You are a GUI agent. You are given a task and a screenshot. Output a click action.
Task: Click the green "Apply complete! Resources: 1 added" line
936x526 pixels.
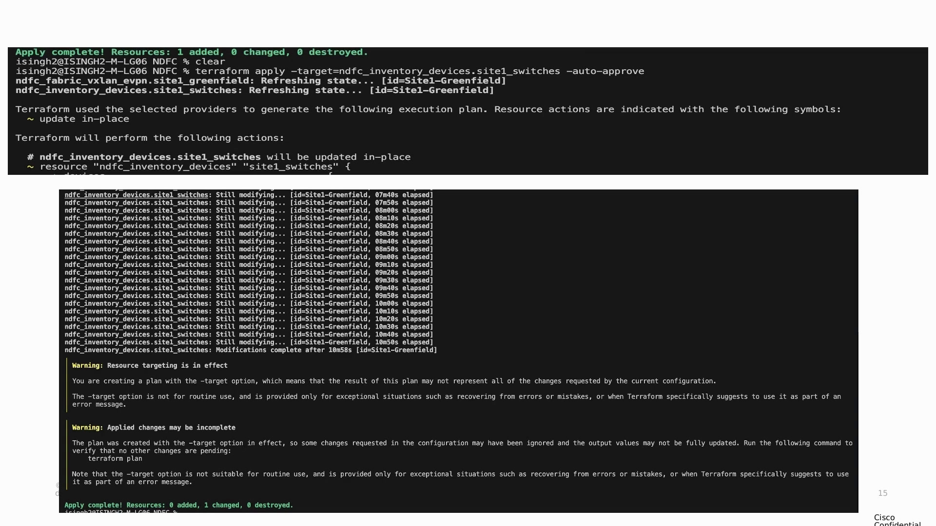192,52
